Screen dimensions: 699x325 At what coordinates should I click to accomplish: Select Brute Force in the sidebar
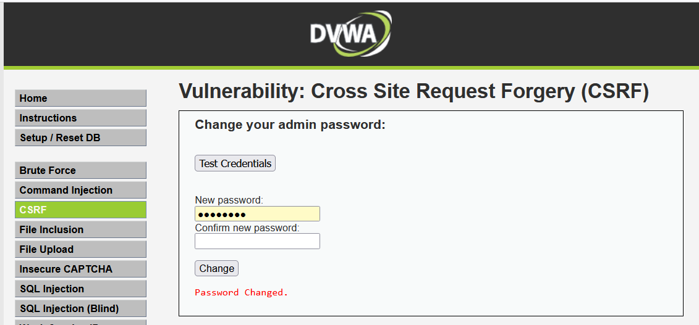[80, 170]
